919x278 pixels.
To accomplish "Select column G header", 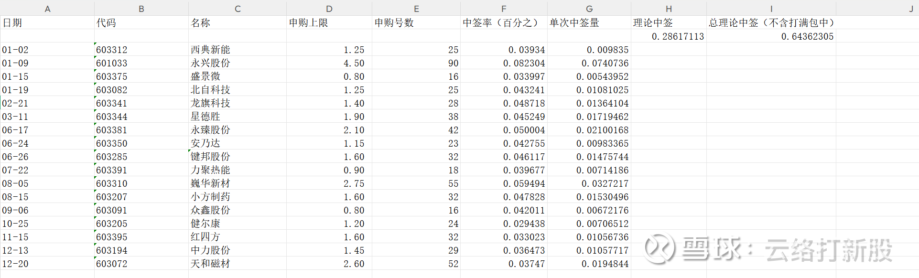I will (589, 9).
